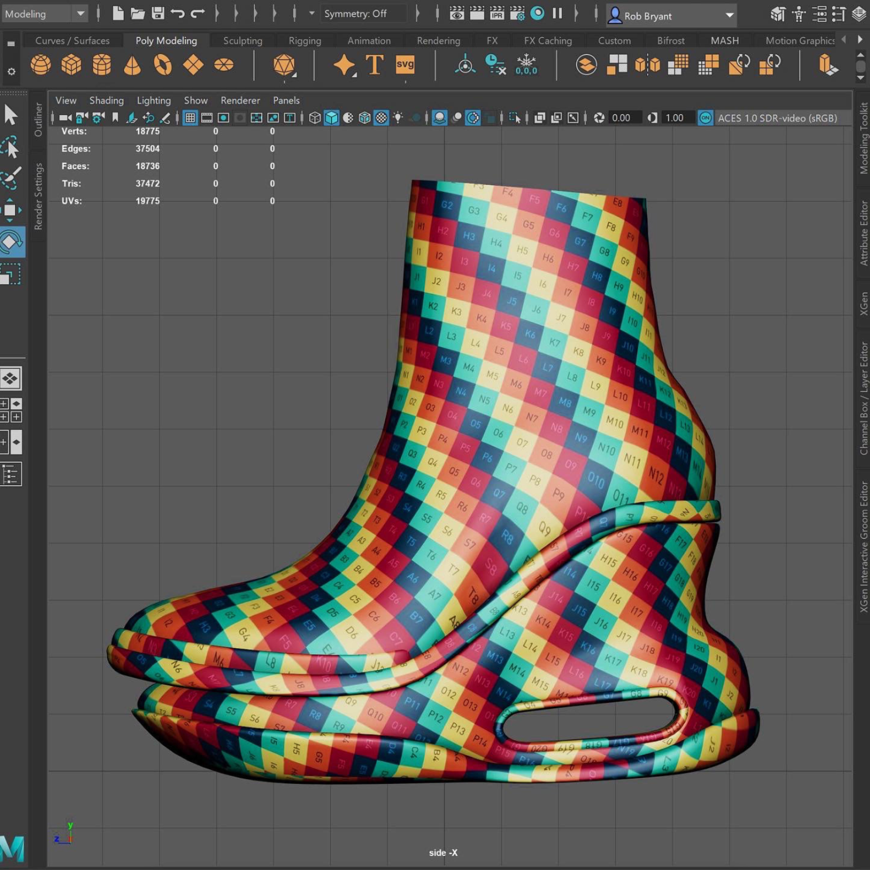Switch to the Sculpting shelf tab
870x870 pixels.
(x=243, y=40)
